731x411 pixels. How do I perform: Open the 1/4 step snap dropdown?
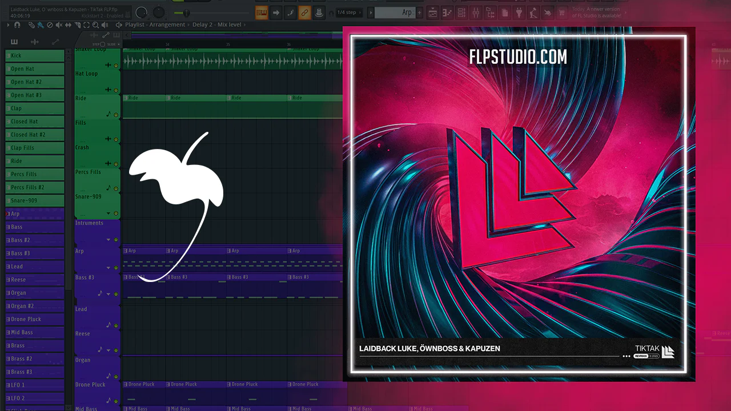(350, 12)
